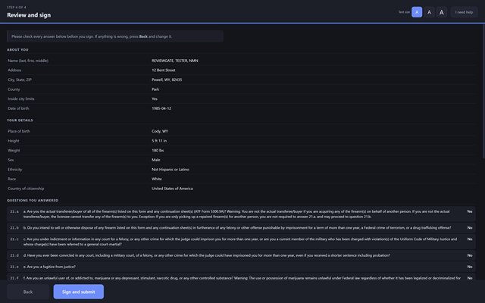Click the name value REVIEWGATE, TESTER, NMN
Viewport: 485px width, 303px height.
coord(175,61)
